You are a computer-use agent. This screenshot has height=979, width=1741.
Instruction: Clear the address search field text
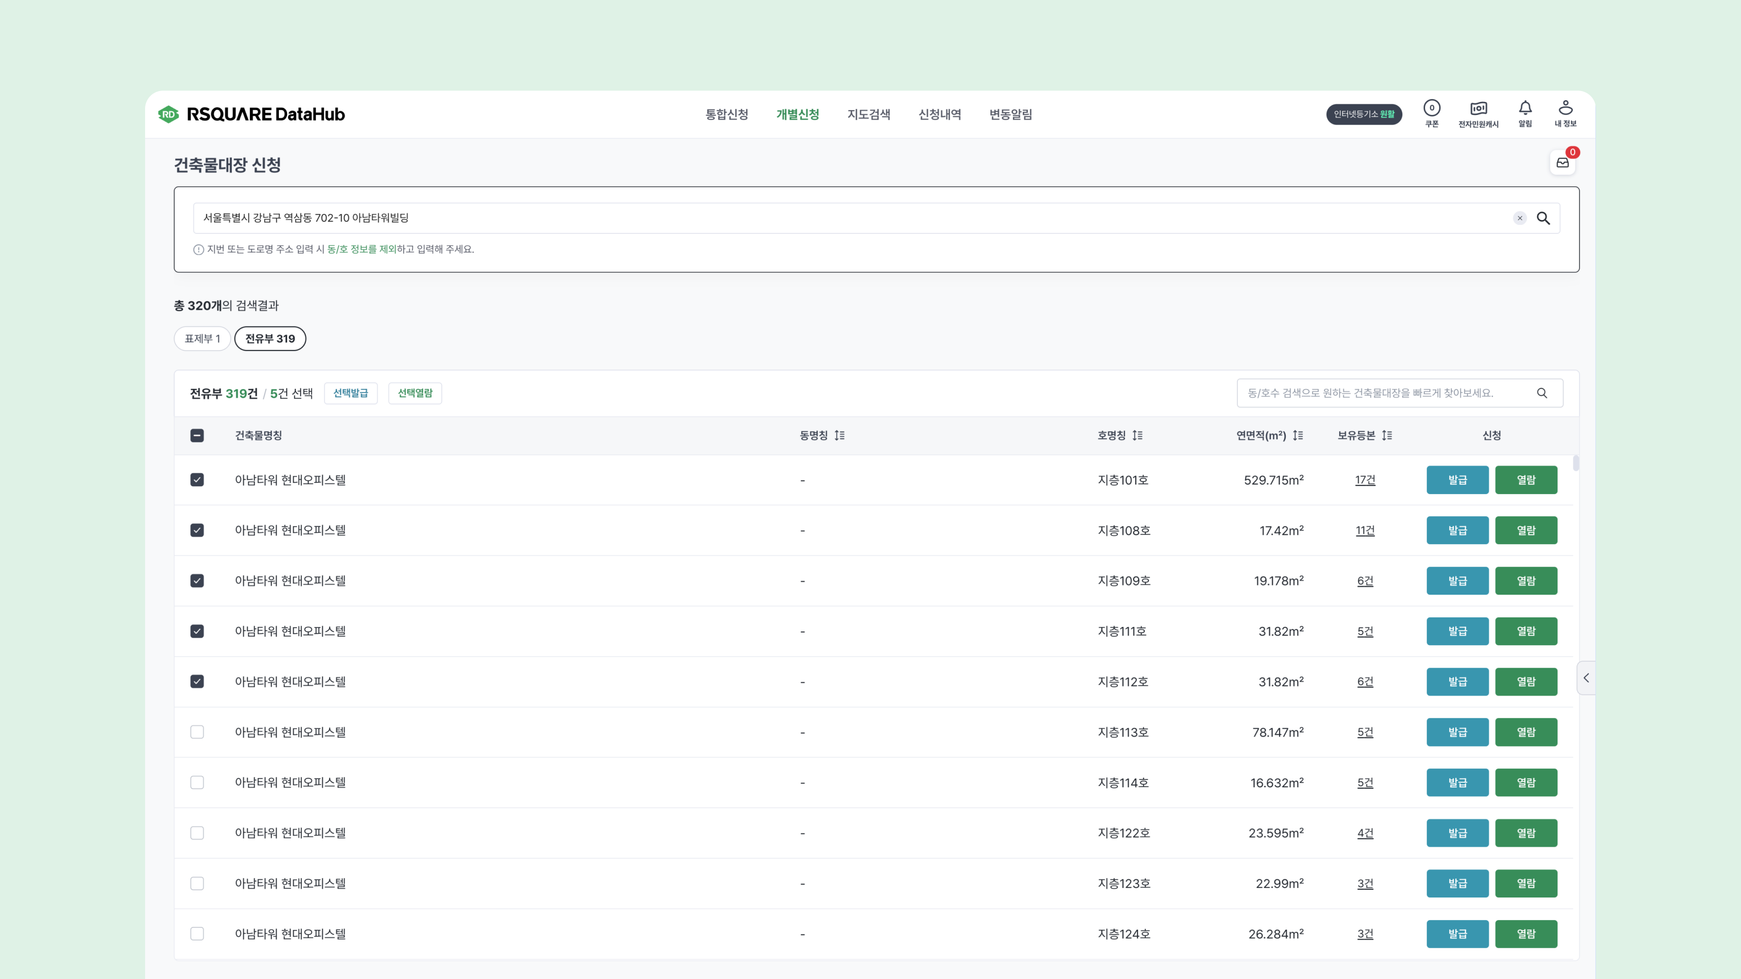click(1520, 218)
